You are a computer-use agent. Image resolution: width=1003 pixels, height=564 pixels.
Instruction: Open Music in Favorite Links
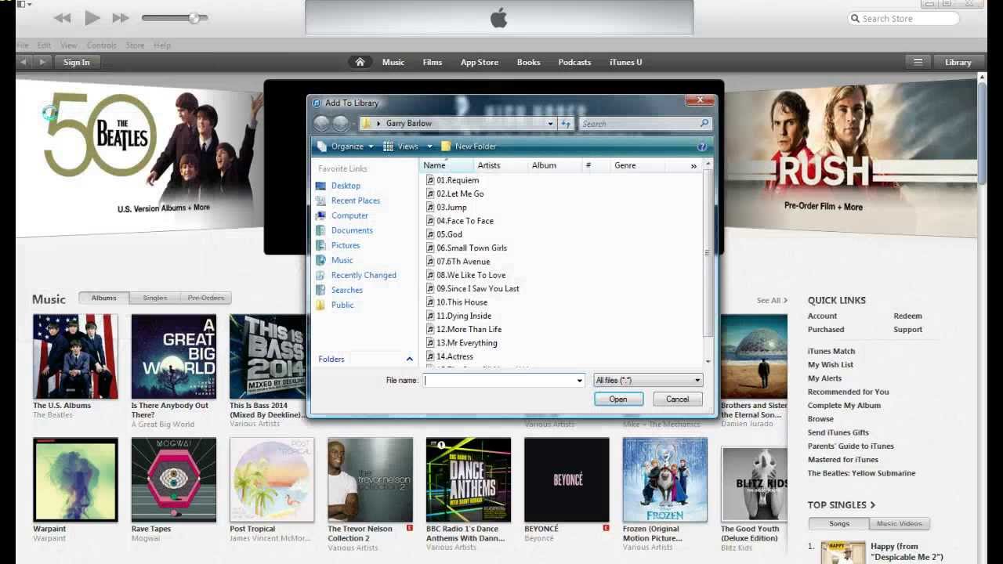[342, 260]
